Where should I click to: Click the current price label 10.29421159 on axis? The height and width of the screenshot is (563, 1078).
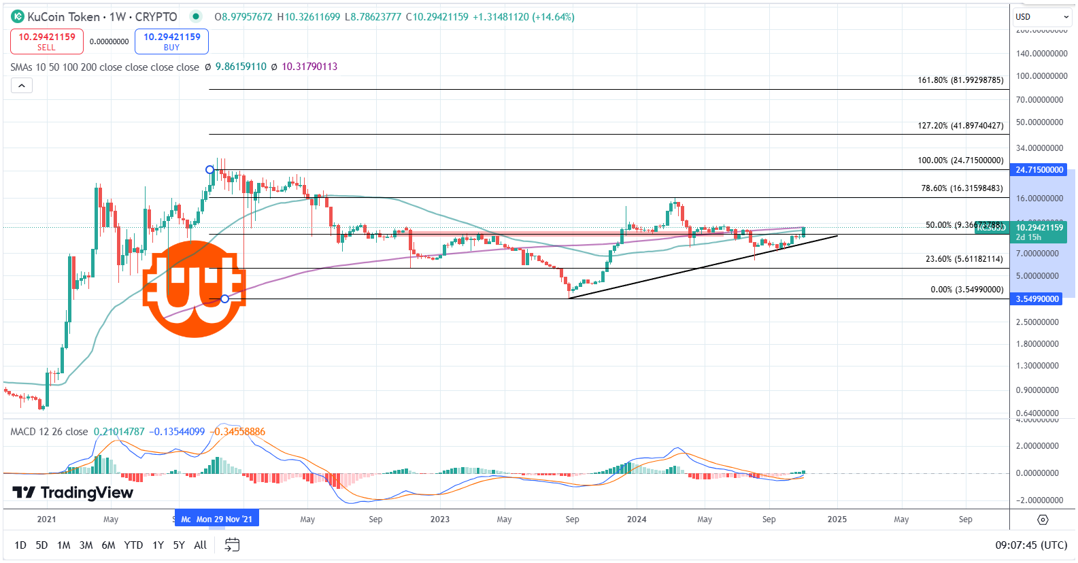(x=1039, y=228)
